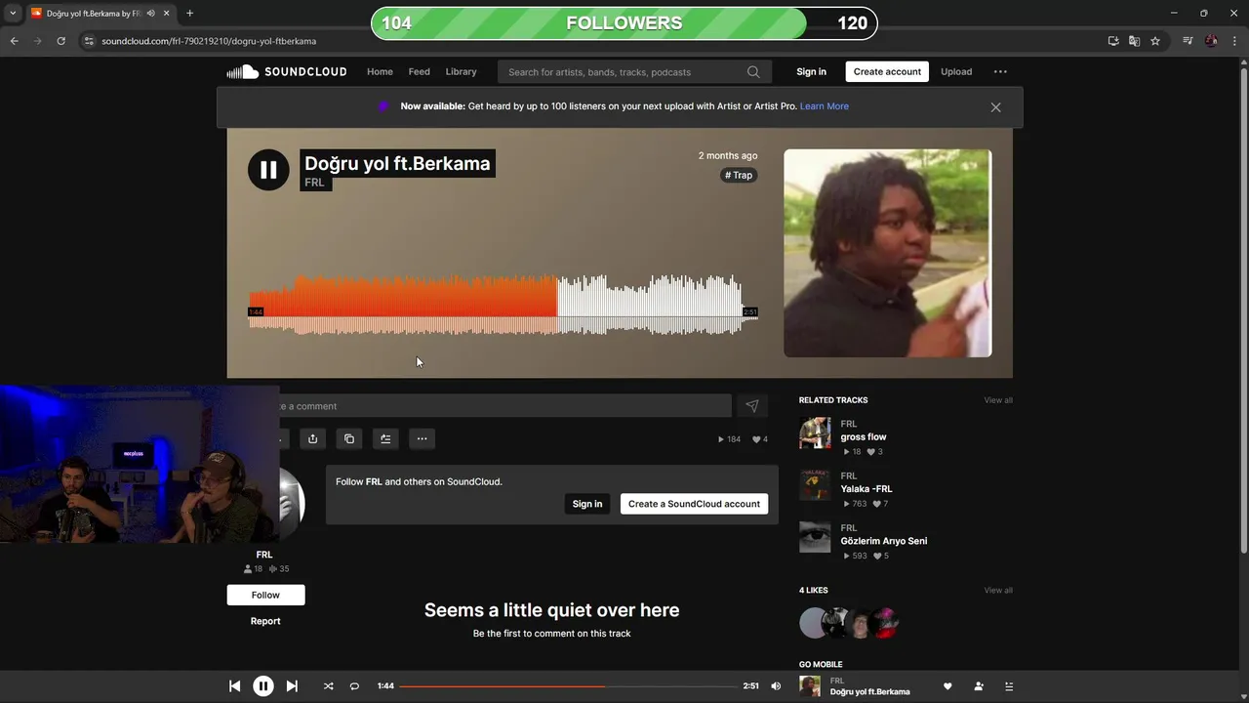
Task: Click the browser address bar URL
Action: point(209,41)
